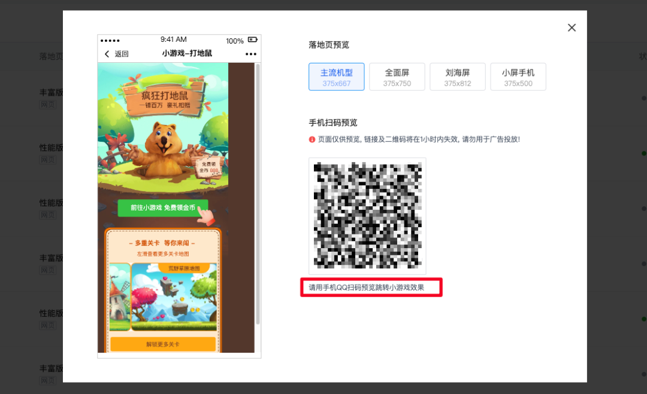Click the battery icon in phone status bar
647x394 pixels.
pos(253,40)
